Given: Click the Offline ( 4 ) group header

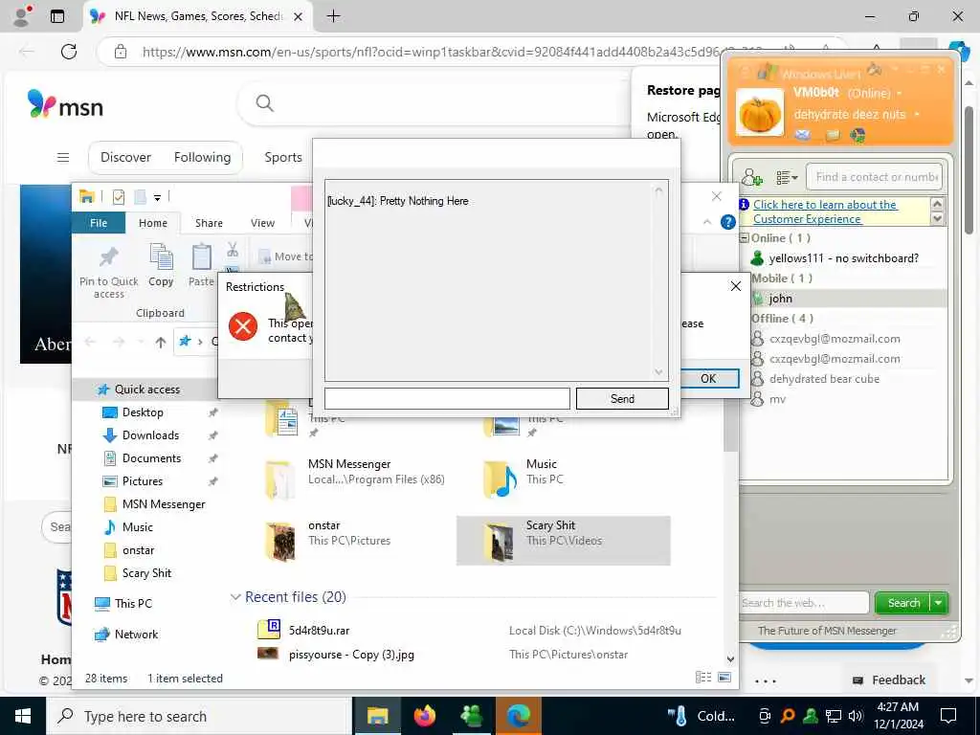Looking at the screenshot, I should point(782,318).
